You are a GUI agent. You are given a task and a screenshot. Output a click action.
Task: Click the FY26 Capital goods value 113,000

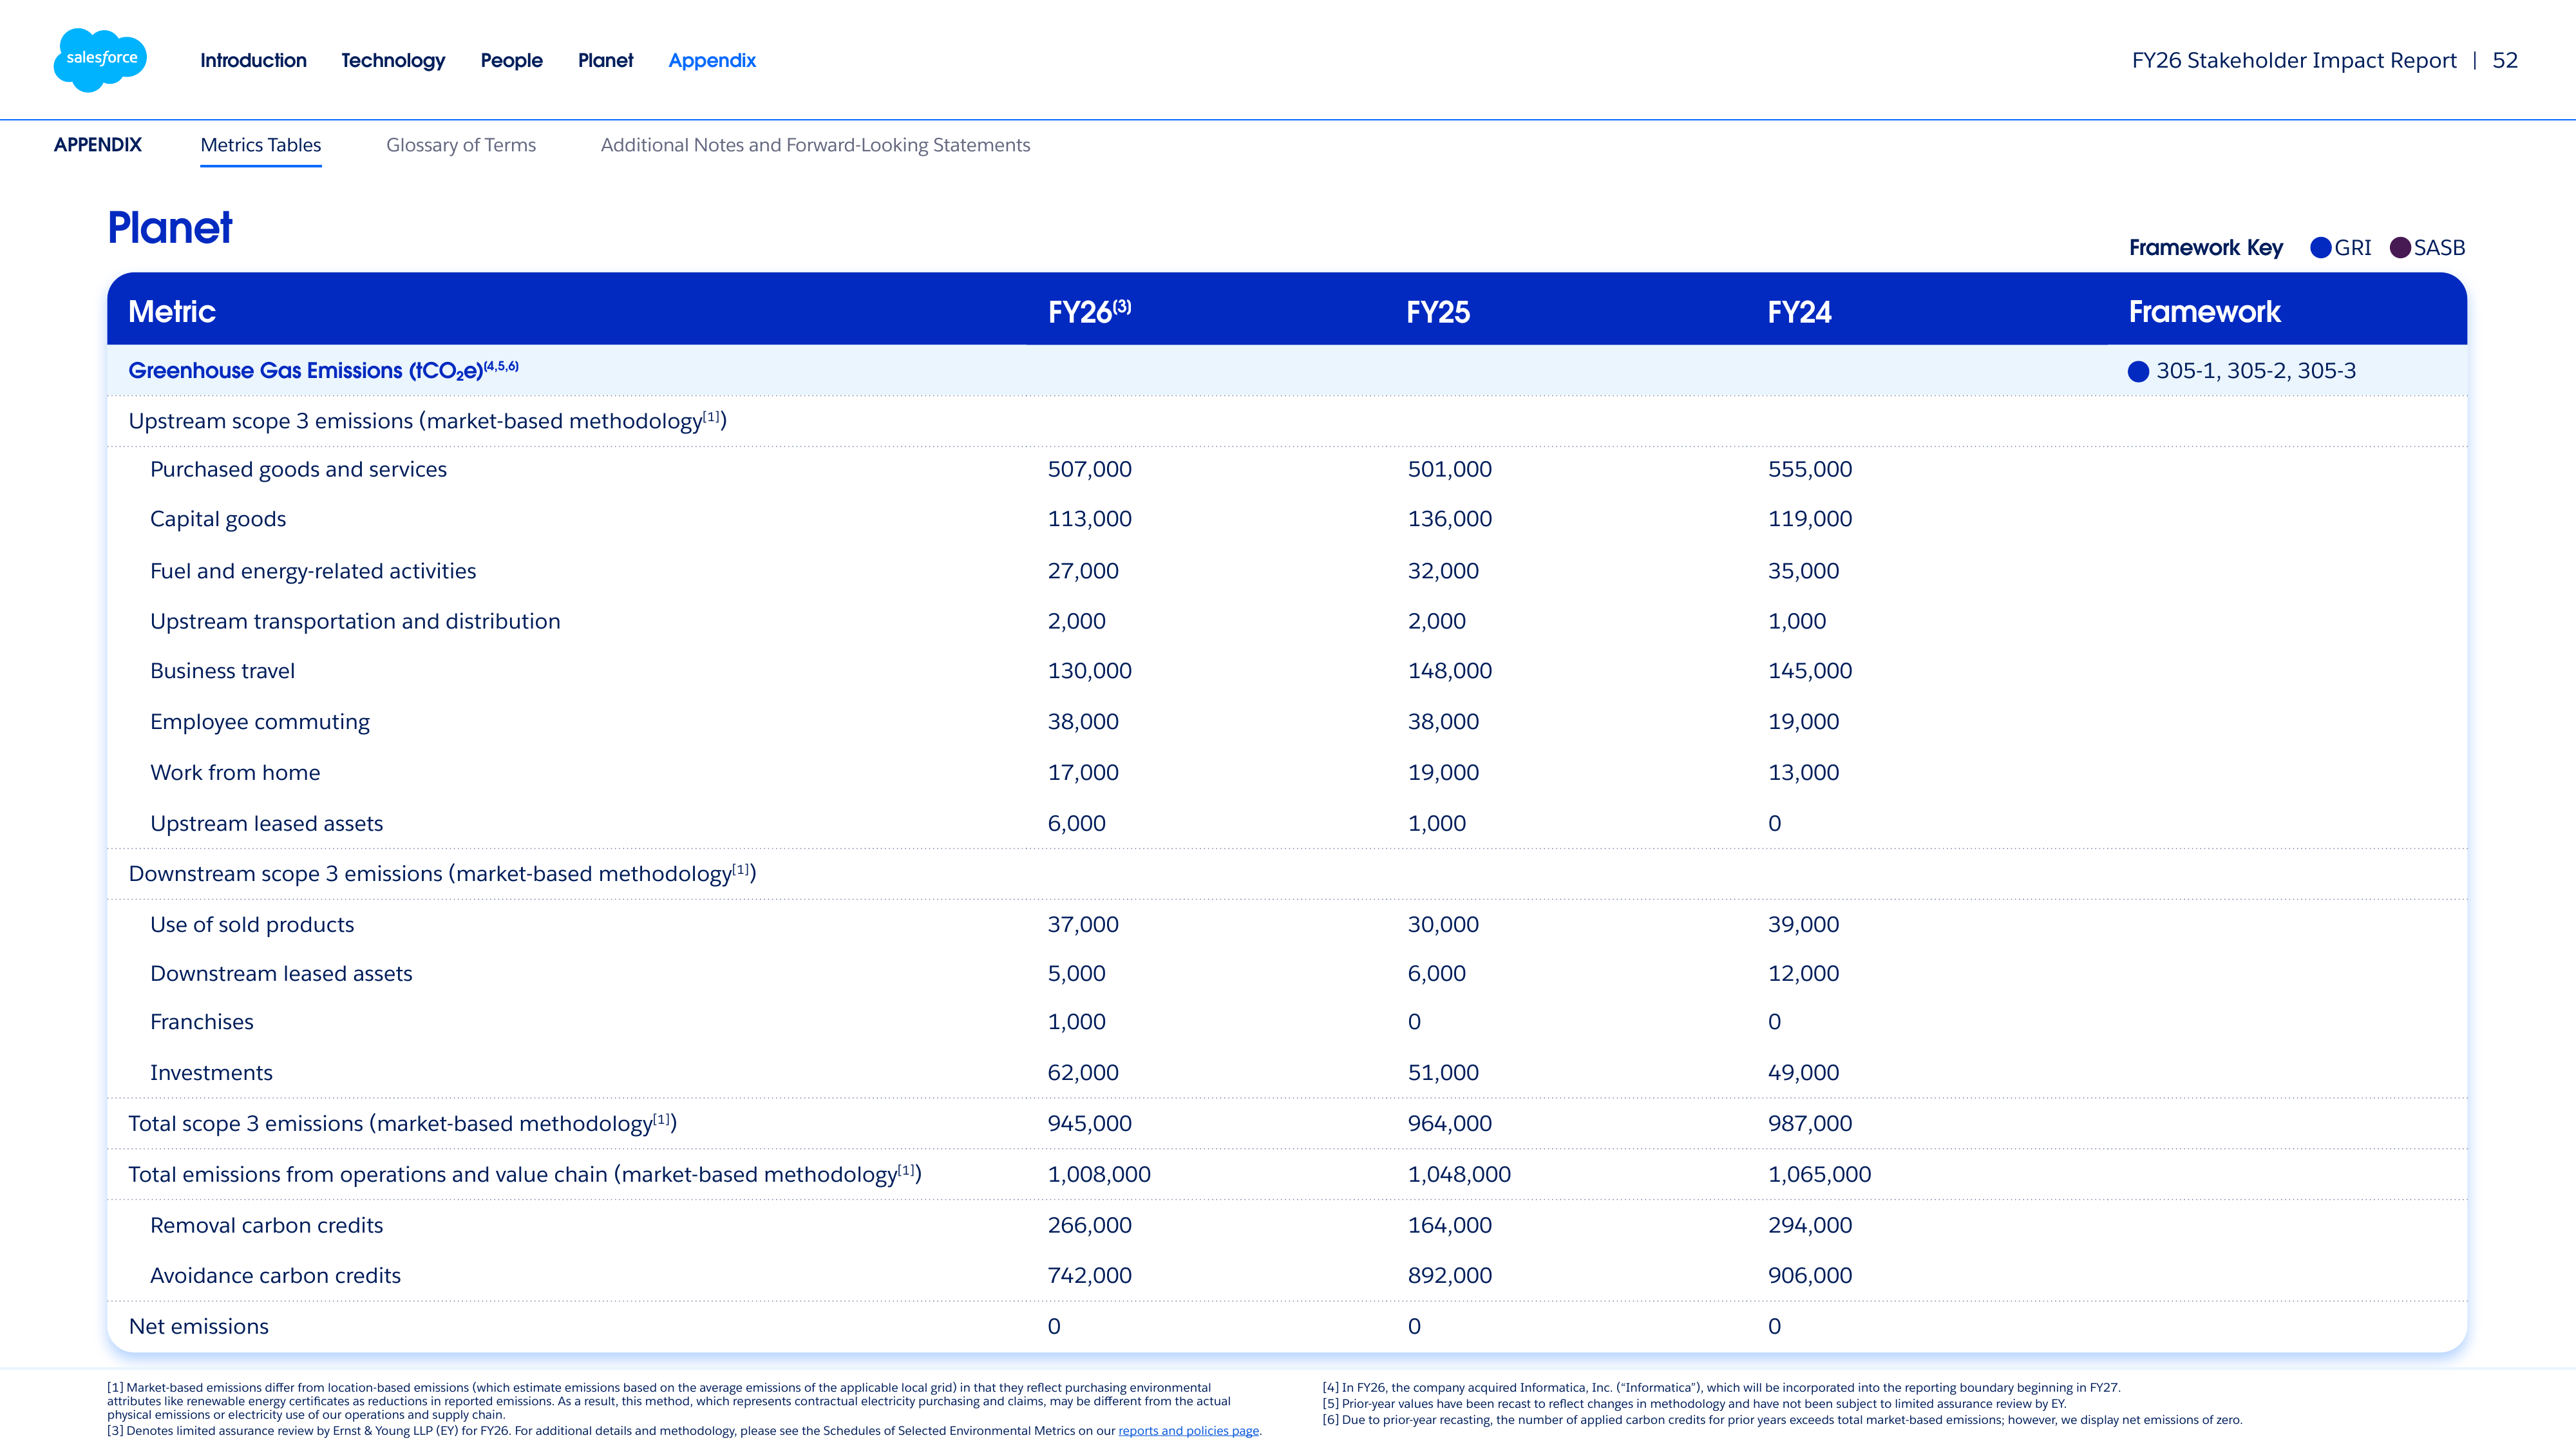coord(1089,519)
